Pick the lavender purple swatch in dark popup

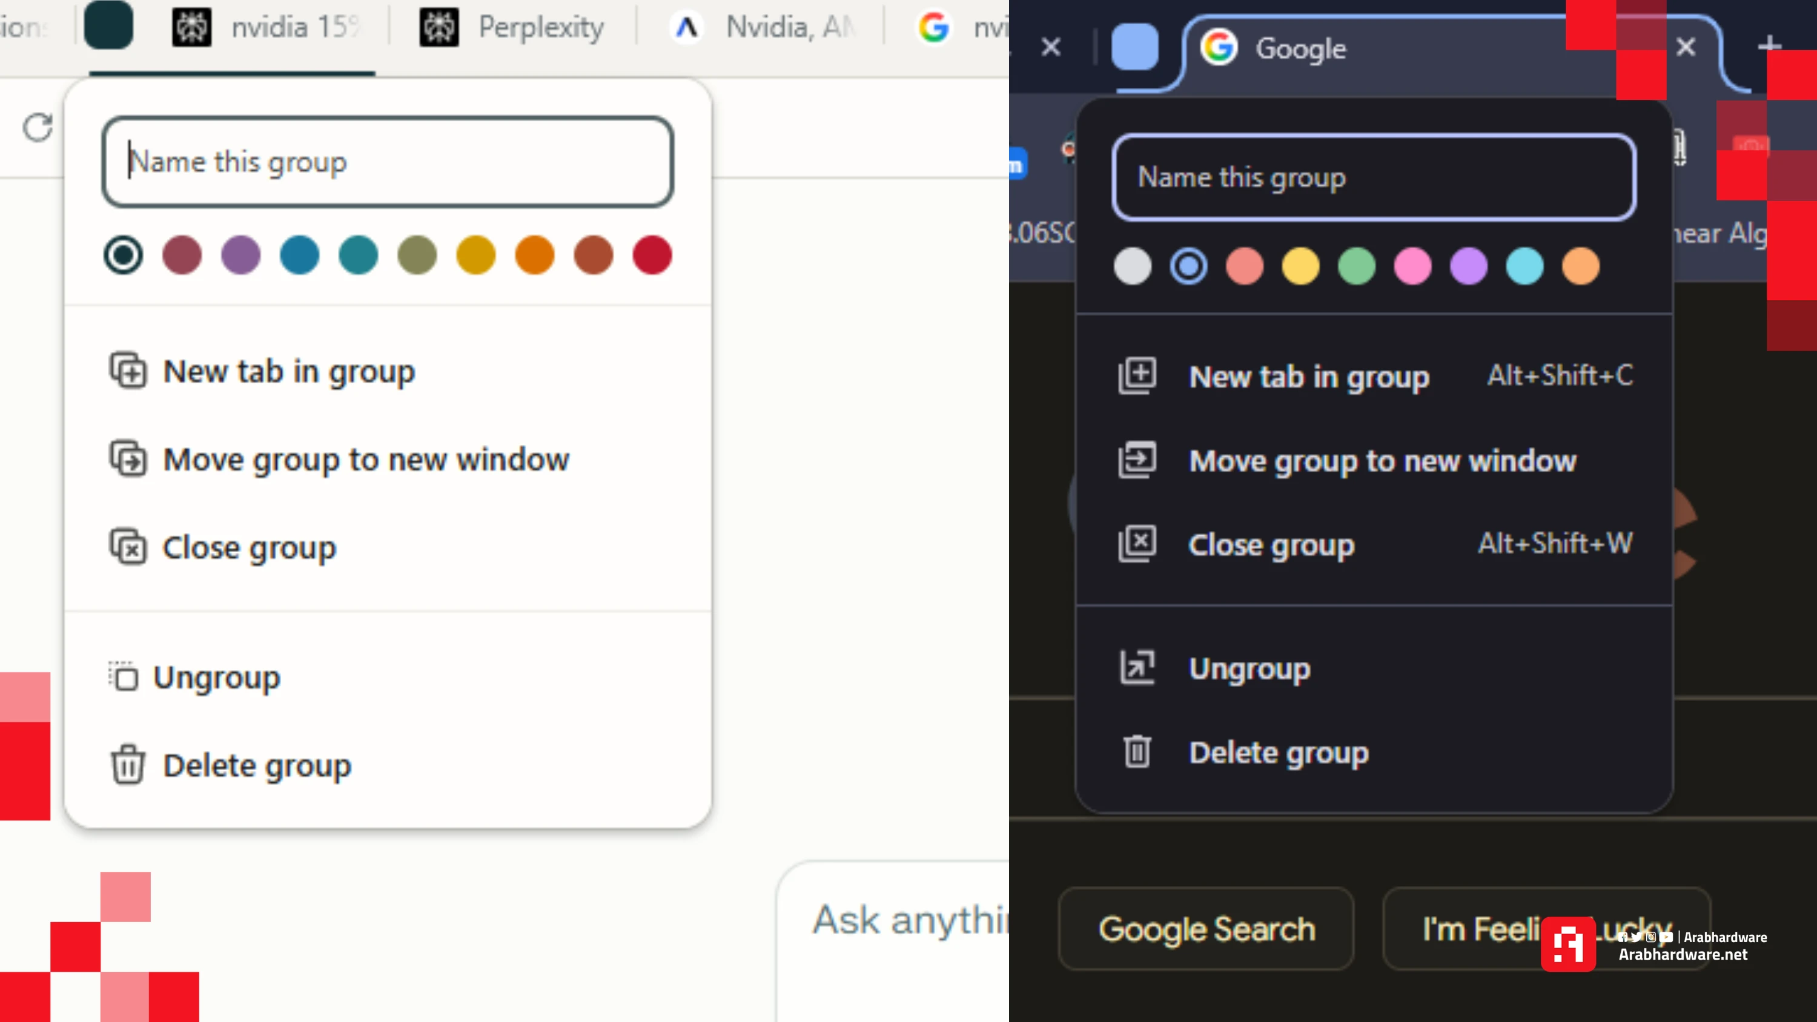coord(1469,266)
